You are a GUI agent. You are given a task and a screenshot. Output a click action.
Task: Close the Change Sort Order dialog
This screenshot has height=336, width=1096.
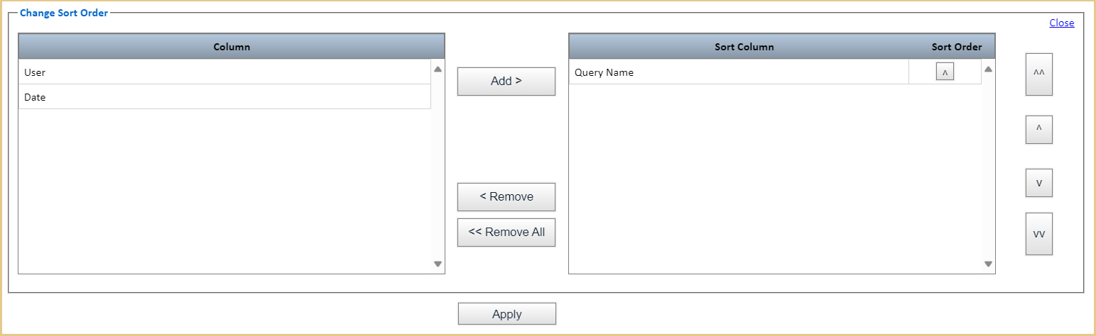coord(1062,23)
